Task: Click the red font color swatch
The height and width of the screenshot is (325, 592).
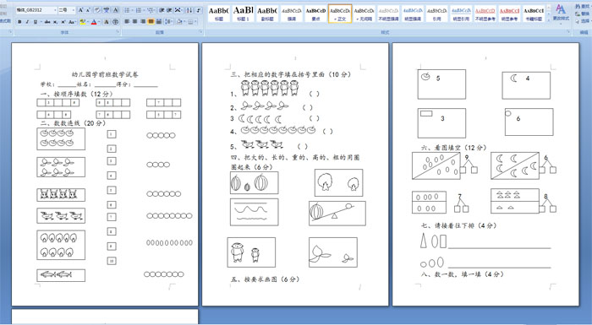Action: pyautogui.click(x=94, y=22)
